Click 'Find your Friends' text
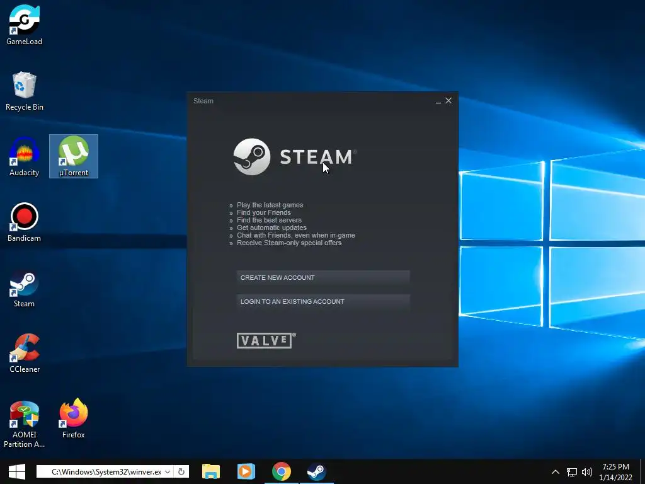This screenshot has width=645, height=484. [x=264, y=213]
